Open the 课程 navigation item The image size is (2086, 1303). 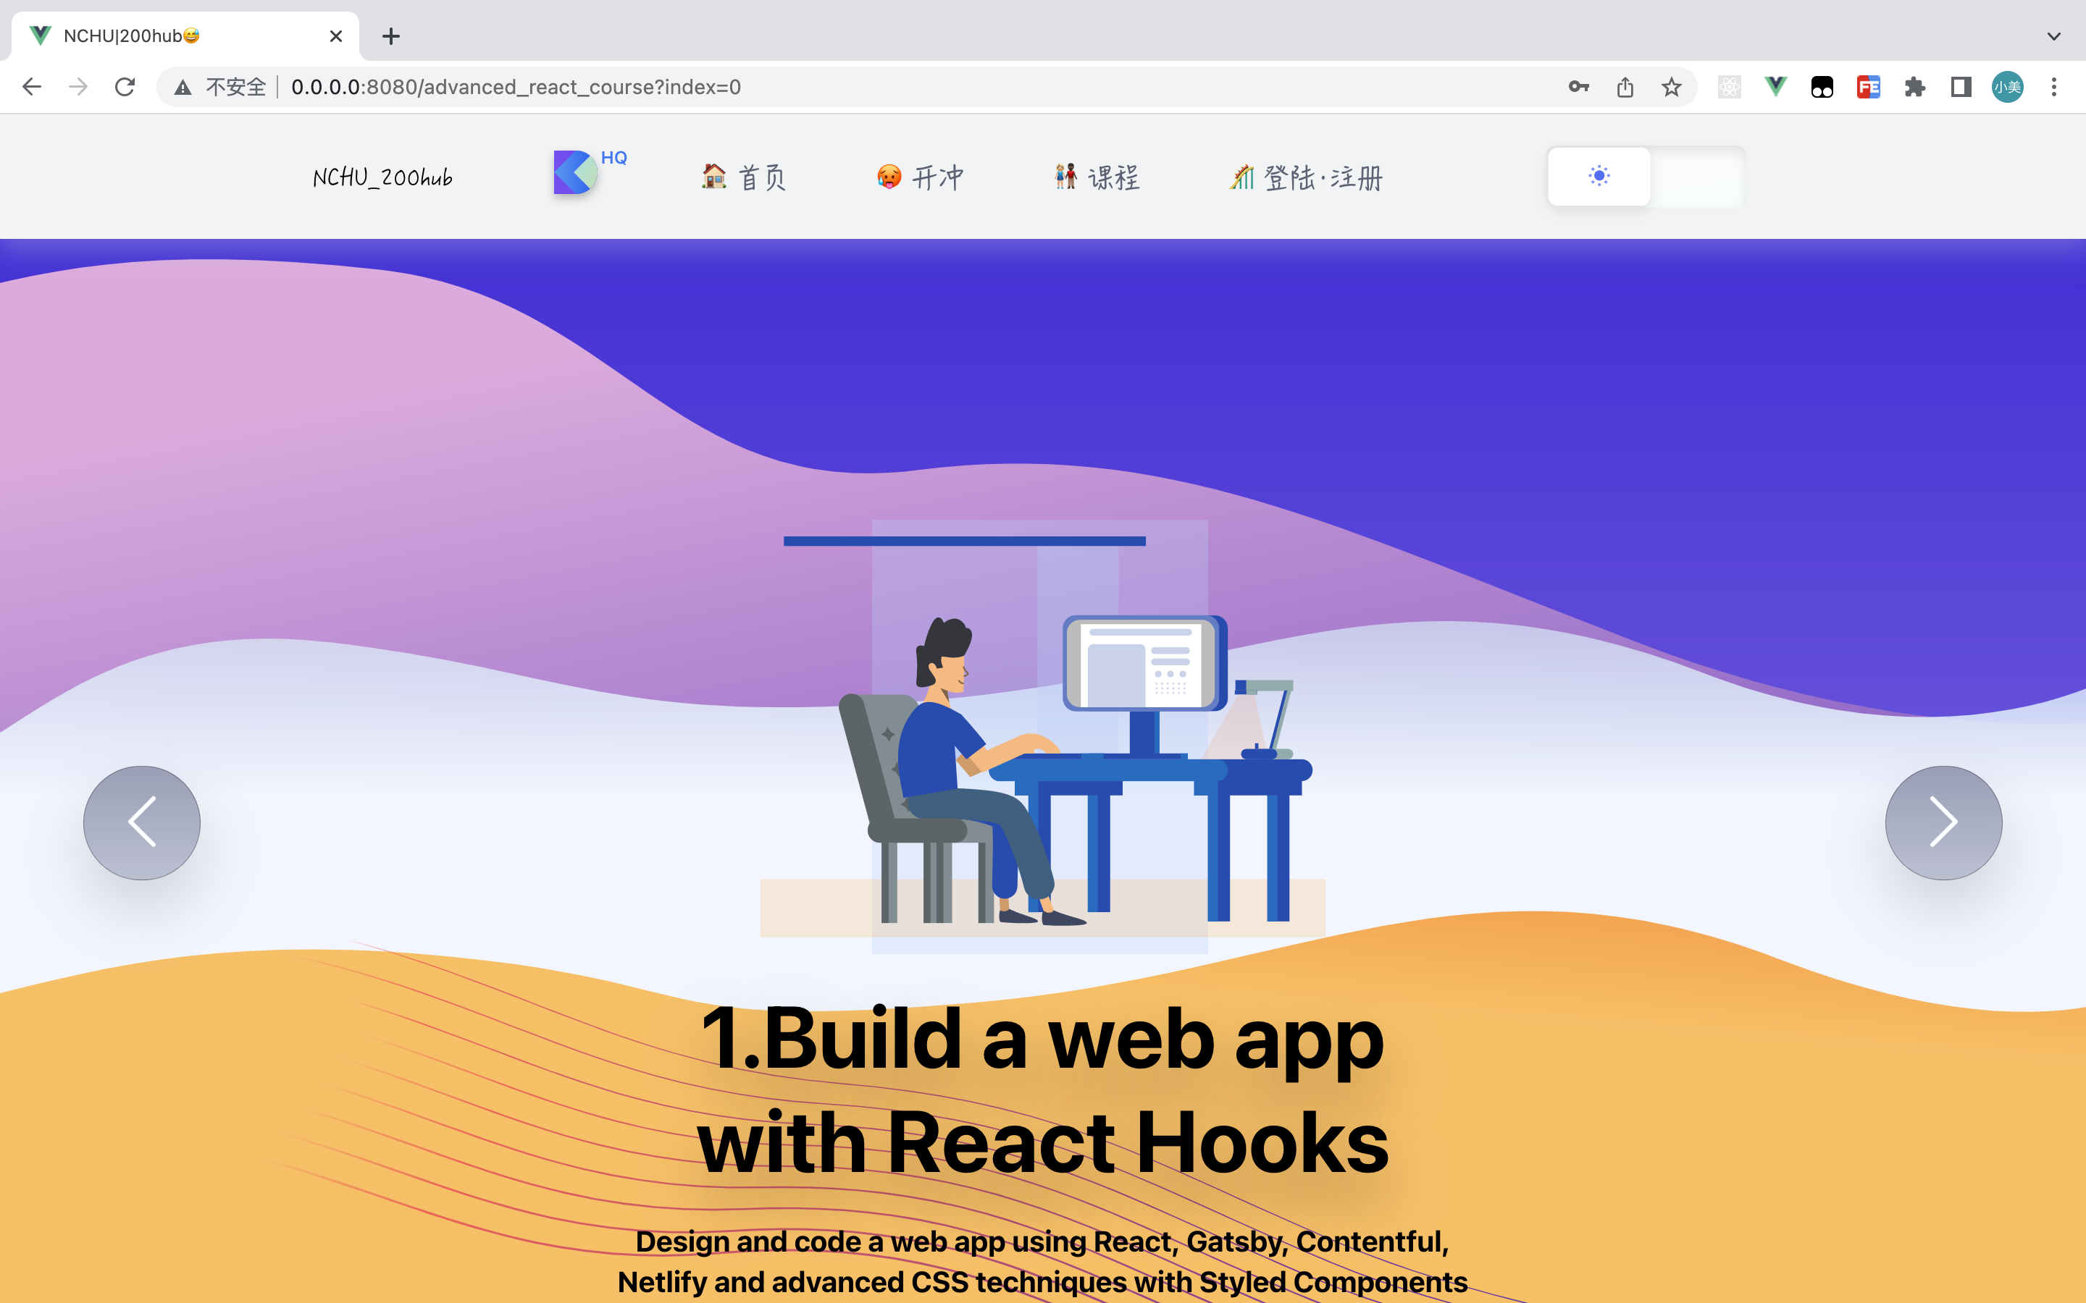tap(1097, 177)
